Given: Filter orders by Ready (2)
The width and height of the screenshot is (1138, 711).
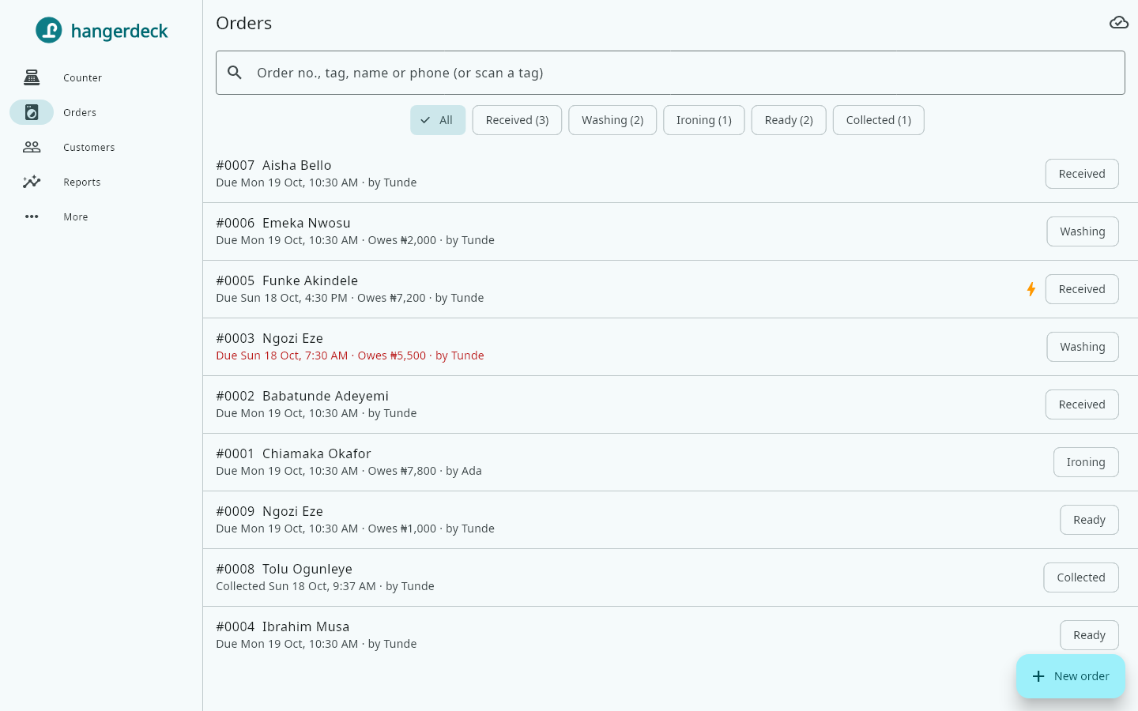Looking at the screenshot, I should coord(789,120).
